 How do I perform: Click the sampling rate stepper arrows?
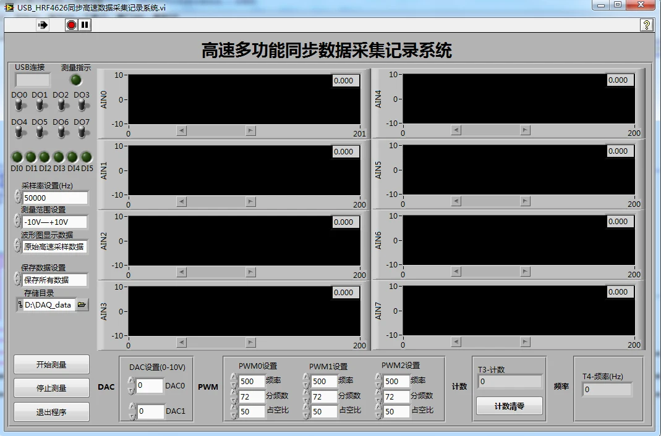[x=18, y=196]
